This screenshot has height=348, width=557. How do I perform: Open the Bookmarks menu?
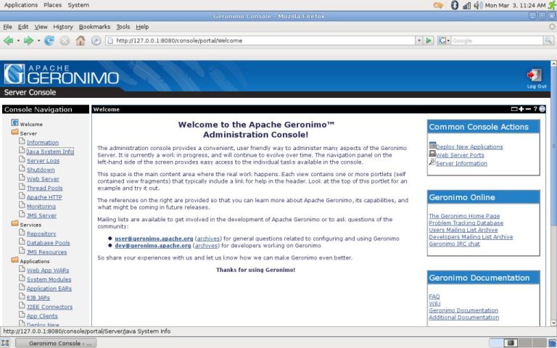click(94, 27)
